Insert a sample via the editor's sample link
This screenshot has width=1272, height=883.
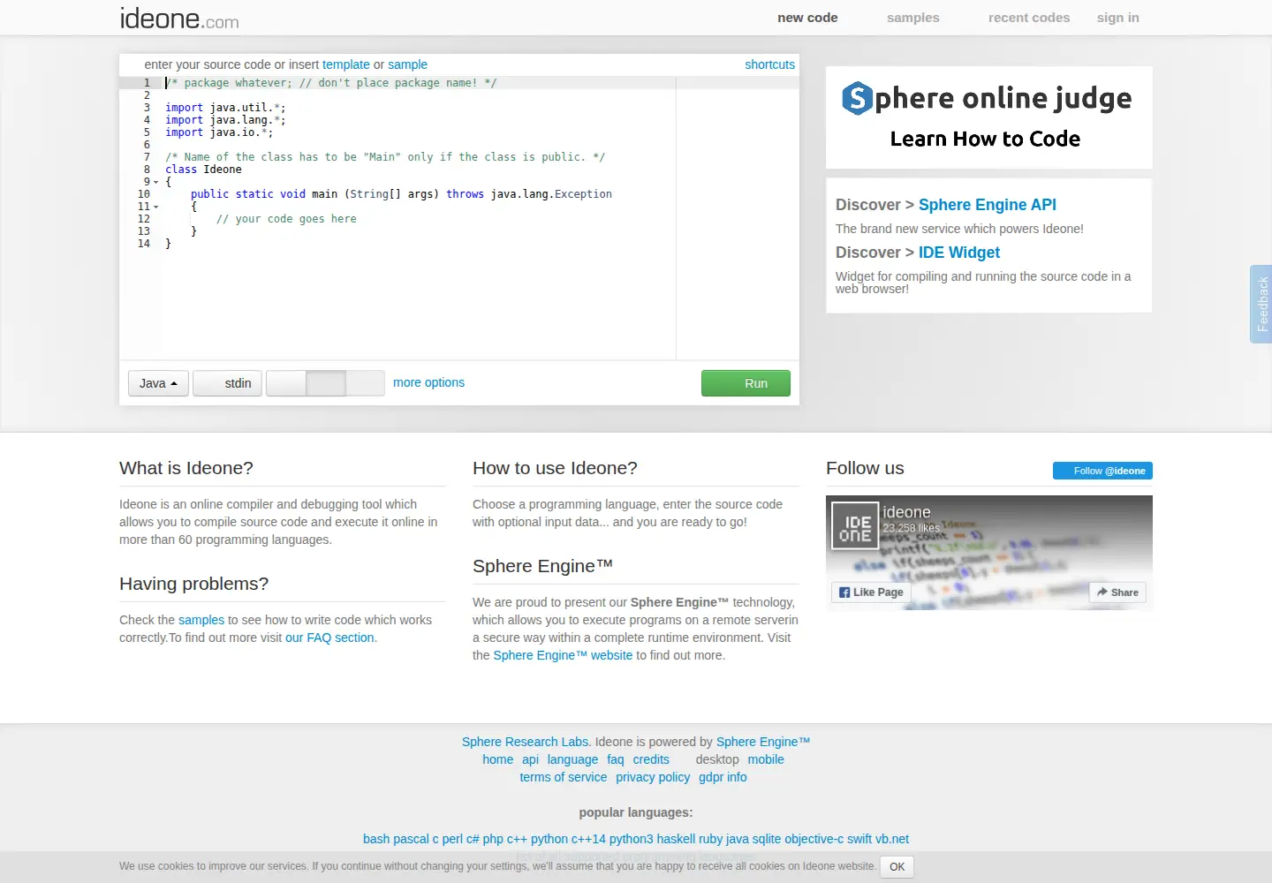(407, 64)
